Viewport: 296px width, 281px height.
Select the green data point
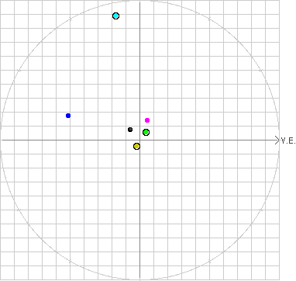coord(146,133)
